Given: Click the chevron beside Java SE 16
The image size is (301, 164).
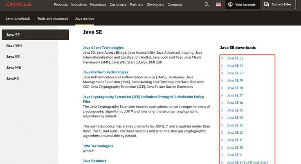Looking at the screenshot, I should point(222,103).
